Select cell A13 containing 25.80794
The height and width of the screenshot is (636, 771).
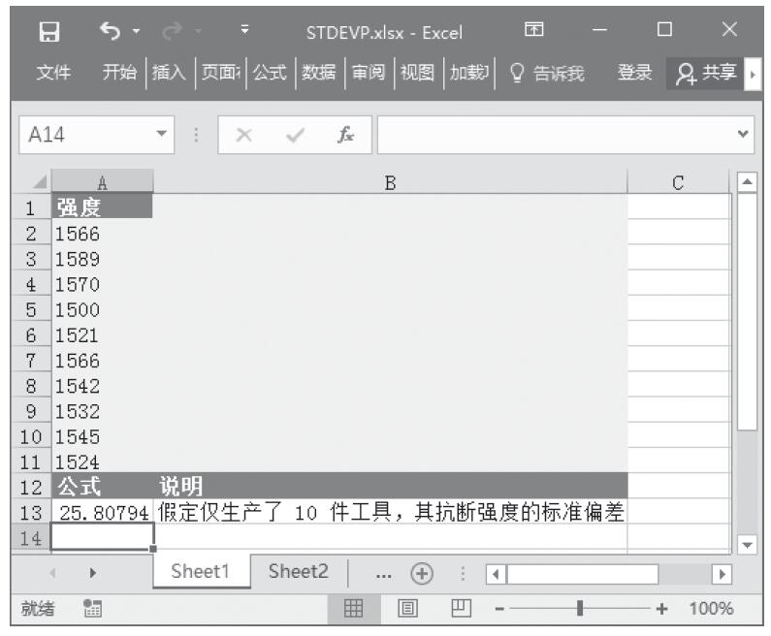click(x=102, y=512)
